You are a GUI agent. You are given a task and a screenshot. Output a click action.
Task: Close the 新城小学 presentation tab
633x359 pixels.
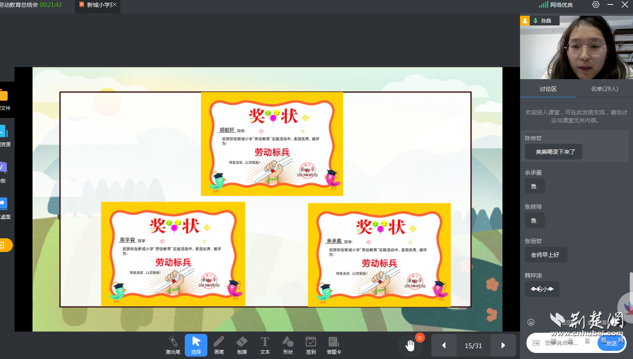[115, 5]
